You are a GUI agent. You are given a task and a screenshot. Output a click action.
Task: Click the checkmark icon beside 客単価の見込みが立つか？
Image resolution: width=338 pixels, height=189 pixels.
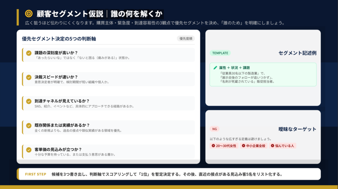(x=29, y=149)
